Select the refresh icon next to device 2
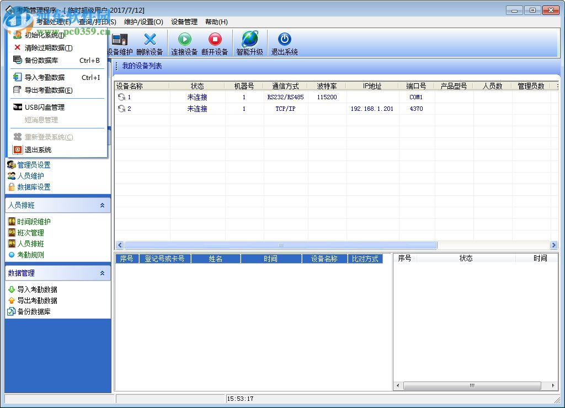Screen dimensions: 565x408 [121, 109]
